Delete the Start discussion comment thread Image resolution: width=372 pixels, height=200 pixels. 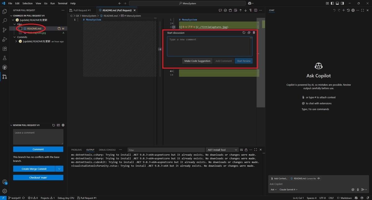pos(254,33)
